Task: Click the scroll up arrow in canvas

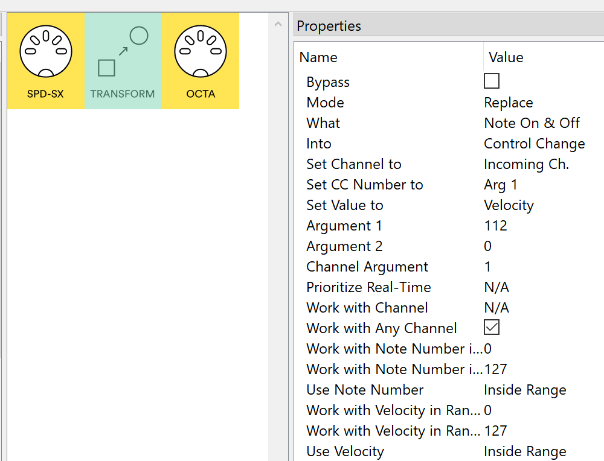Action: pos(278,25)
